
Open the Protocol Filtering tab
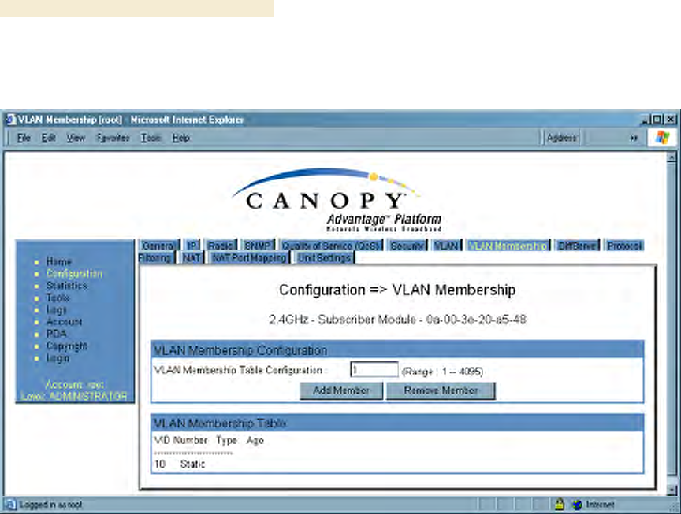(624, 246)
